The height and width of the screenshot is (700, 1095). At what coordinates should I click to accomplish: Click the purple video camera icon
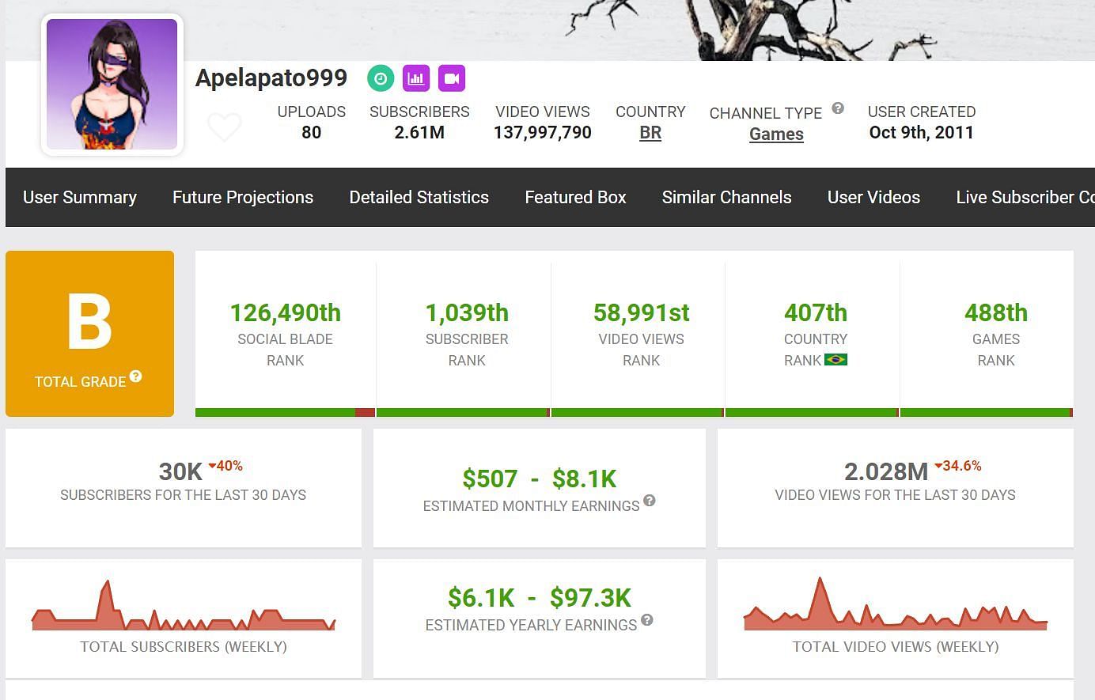coord(452,78)
